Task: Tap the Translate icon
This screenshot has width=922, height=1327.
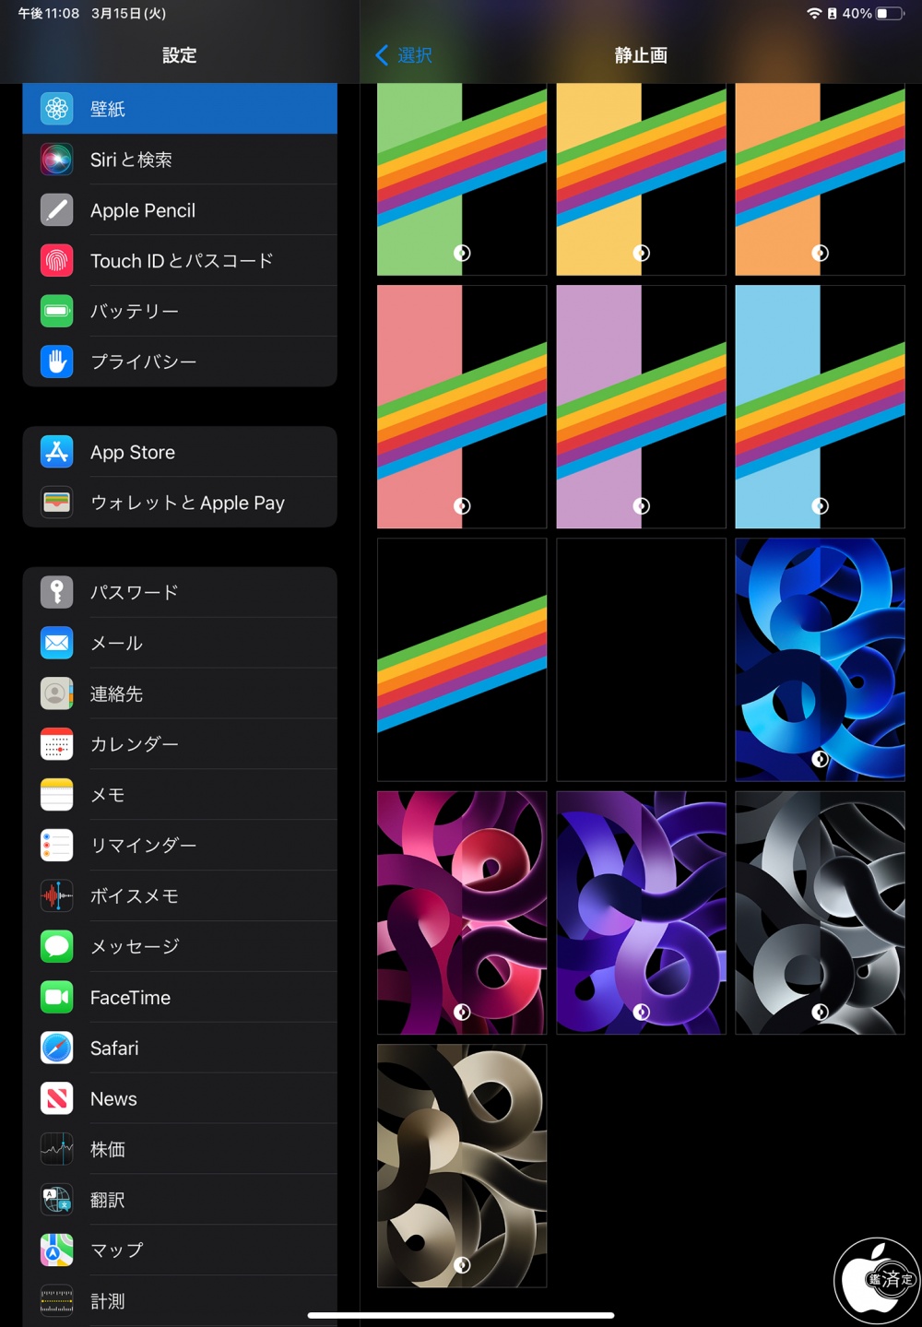Action: click(56, 1200)
